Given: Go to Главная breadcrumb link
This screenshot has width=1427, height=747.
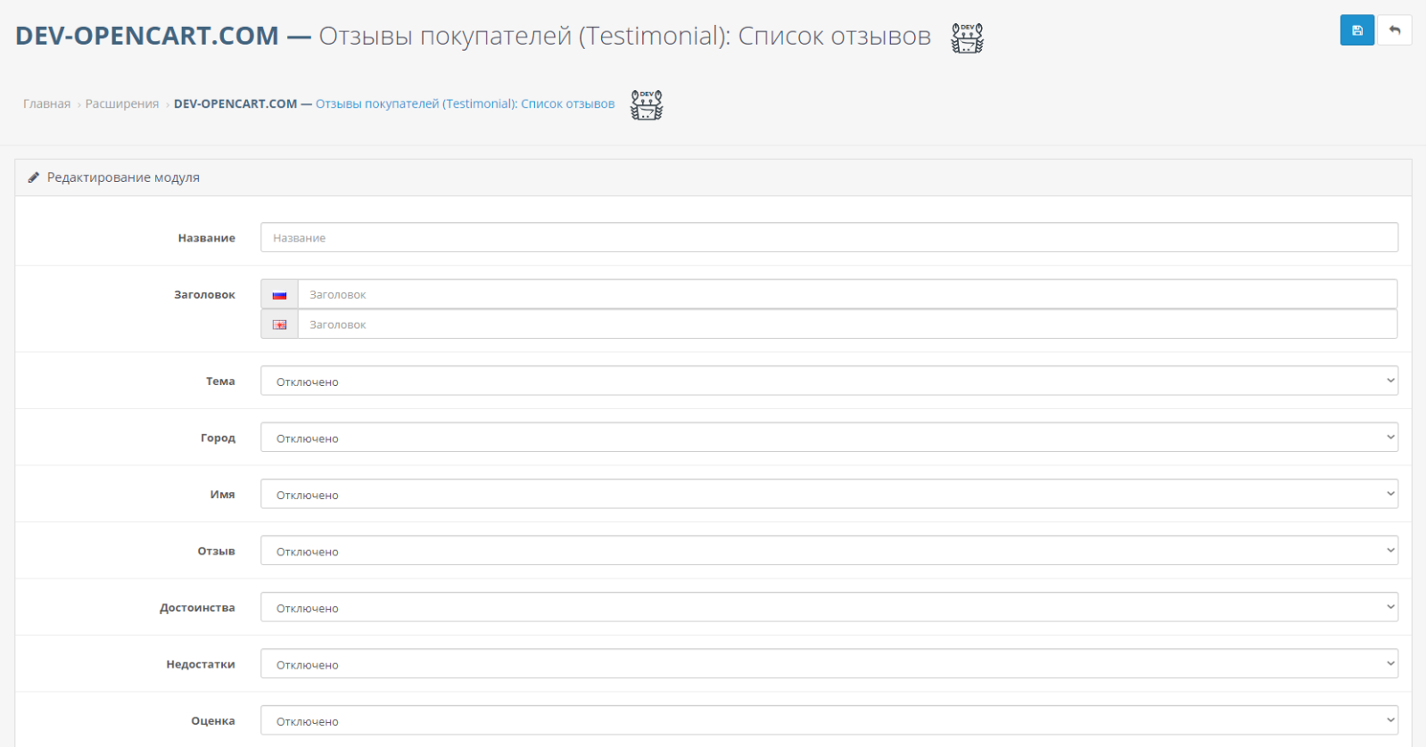Looking at the screenshot, I should (46, 103).
